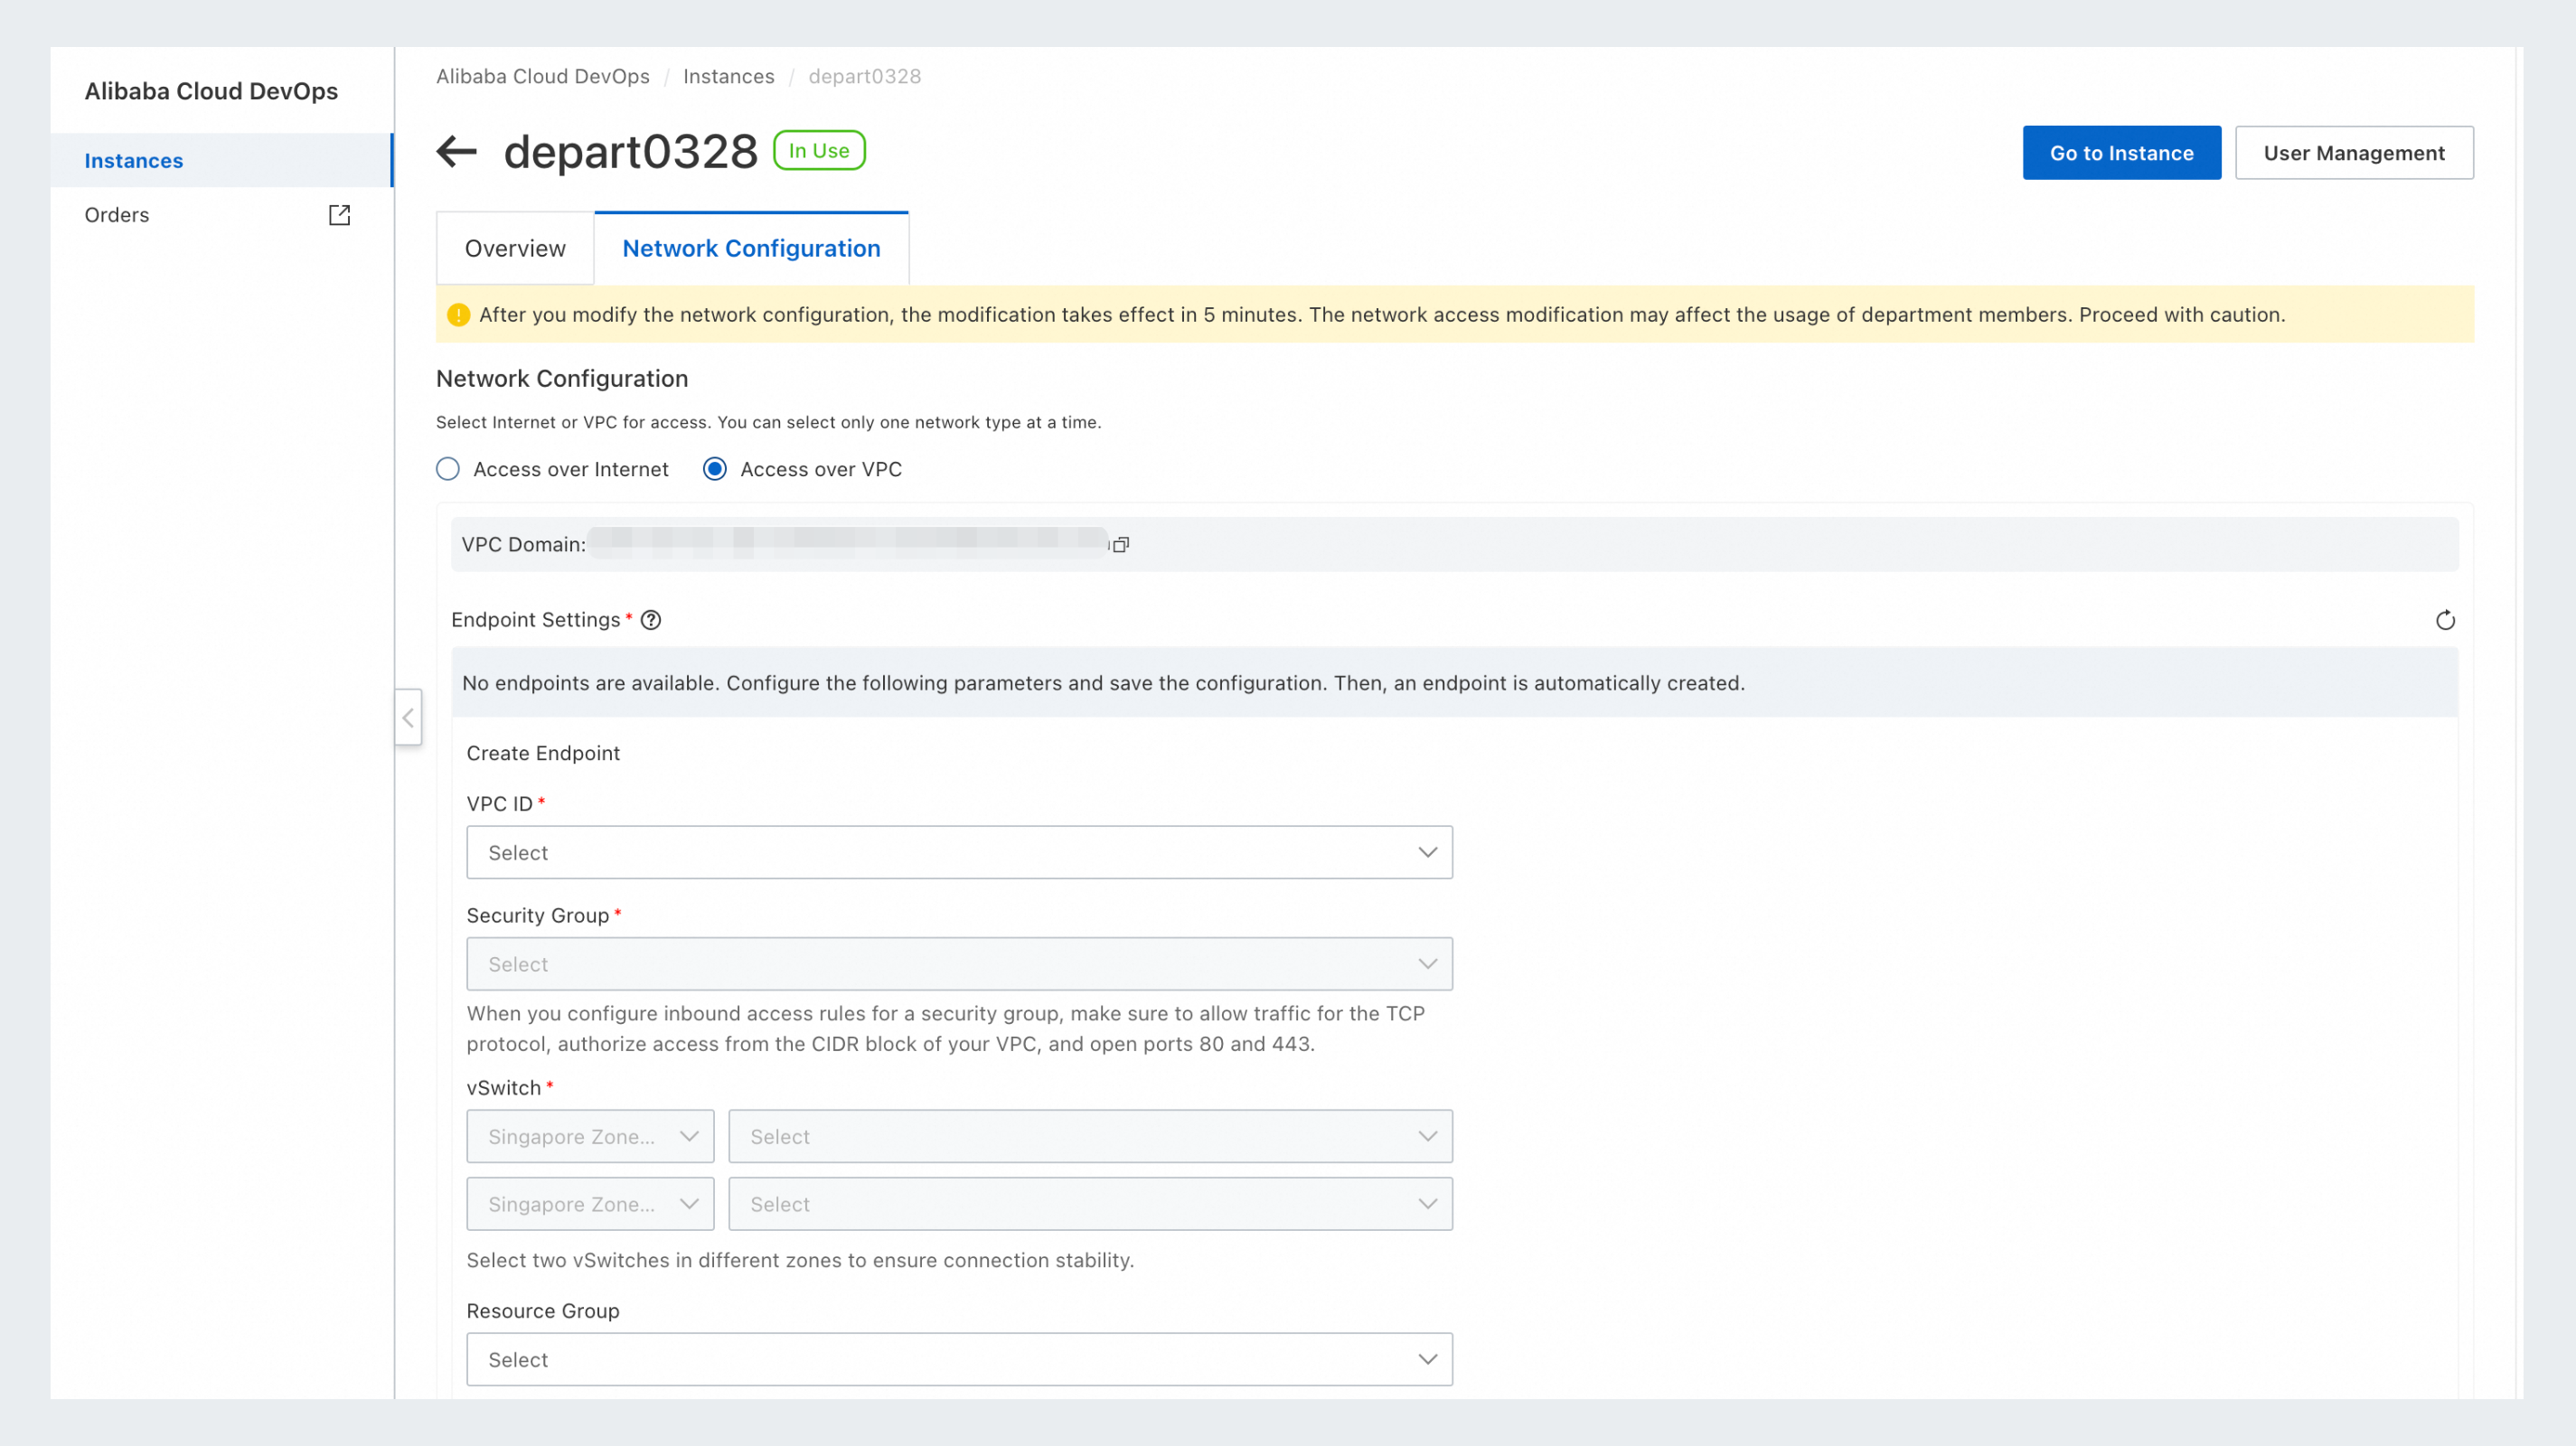The width and height of the screenshot is (2576, 1446).
Task: Open the Security Group dropdown
Action: point(959,964)
